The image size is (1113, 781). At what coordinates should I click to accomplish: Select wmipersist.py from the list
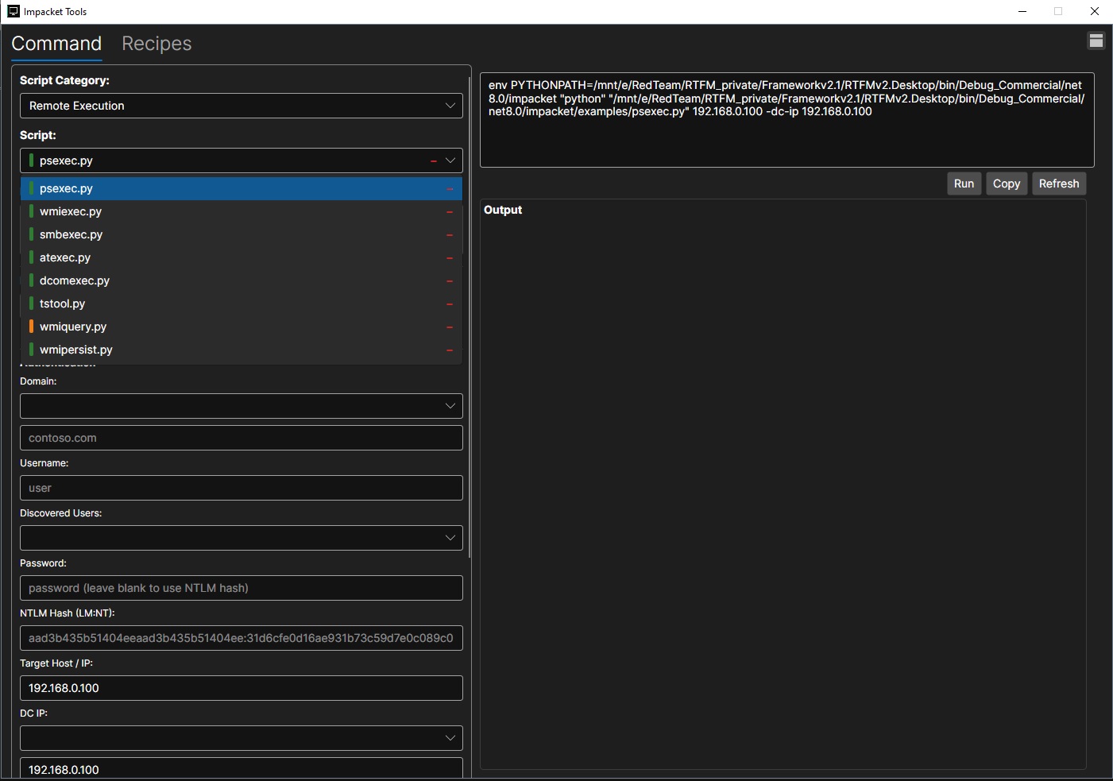click(242, 350)
